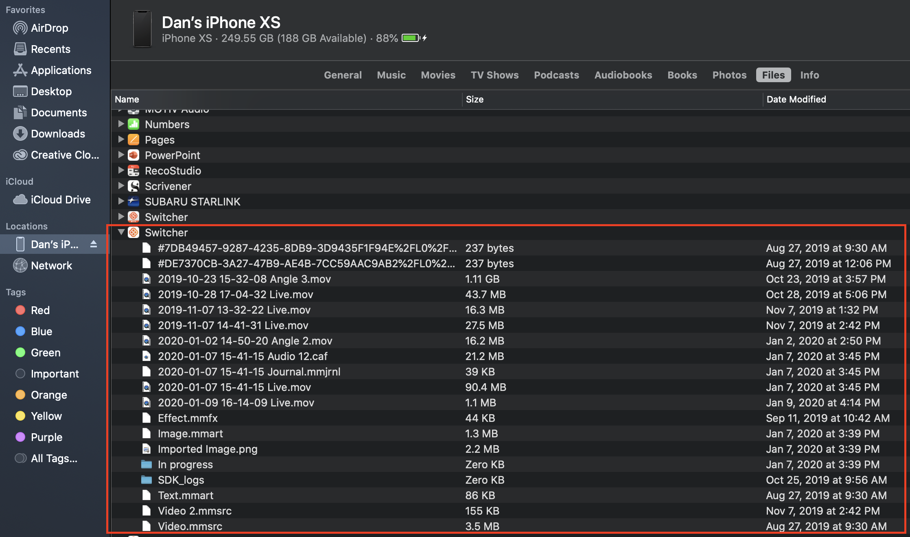
Task: Expand the PowerPoint disclosure triangle
Action: (x=121, y=154)
